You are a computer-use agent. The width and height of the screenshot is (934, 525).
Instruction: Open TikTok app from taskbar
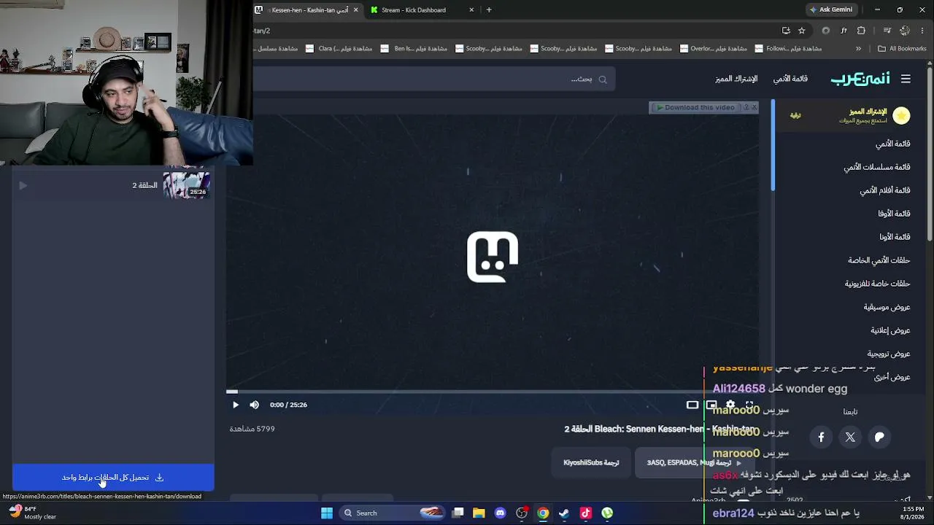point(585,513)
